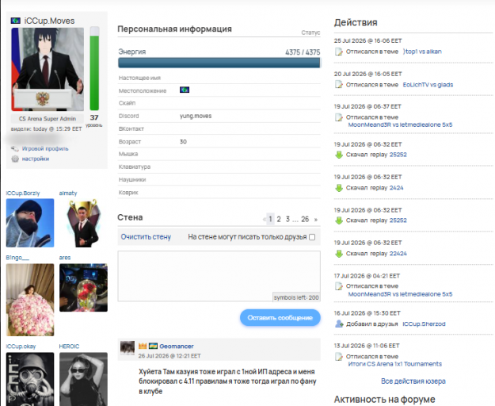Open the Игровой профиль link

click(45, 148)
